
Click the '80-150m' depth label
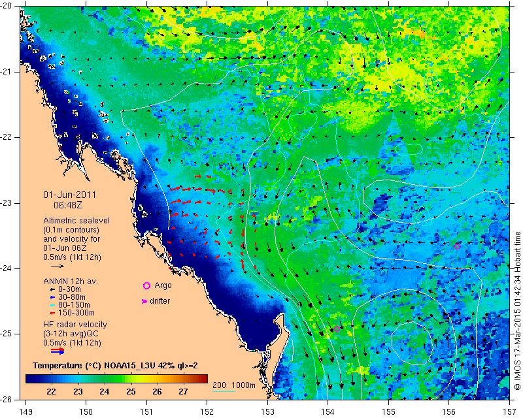(x=74, y=305)
